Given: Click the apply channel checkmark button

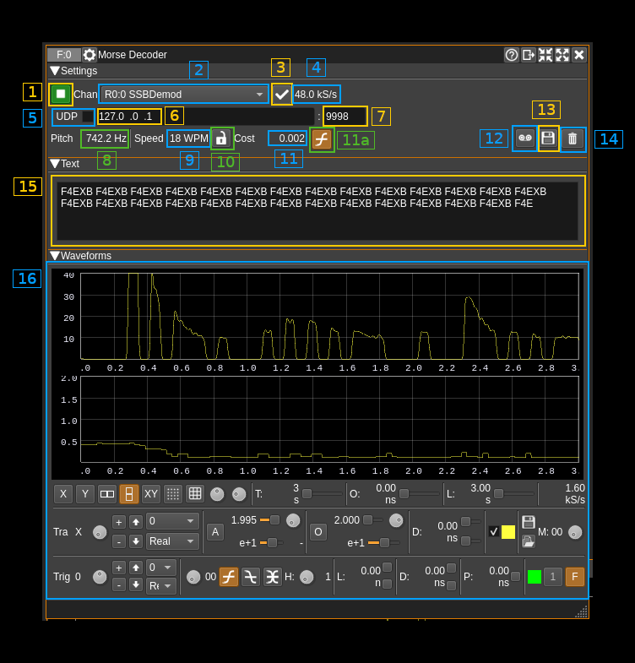Looking at the screenshot, I should (x=281, y=94).
